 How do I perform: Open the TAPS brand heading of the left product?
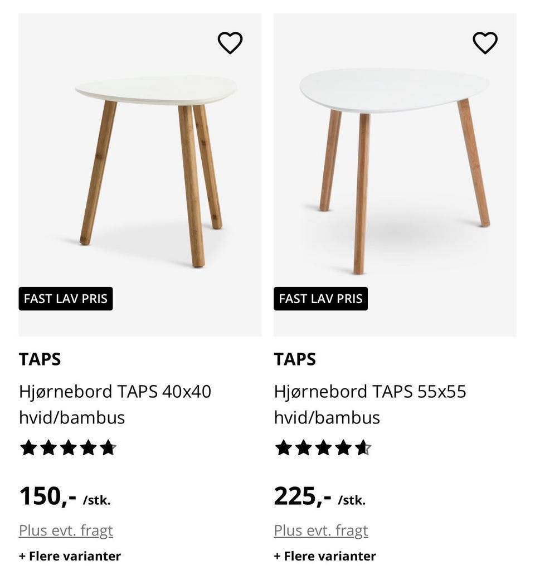pyautogui.click(x=40, y=359)
